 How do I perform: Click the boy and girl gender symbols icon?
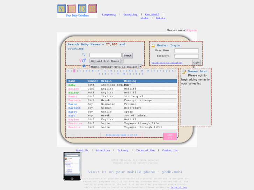pyautogui.click(x=82, y=60)
